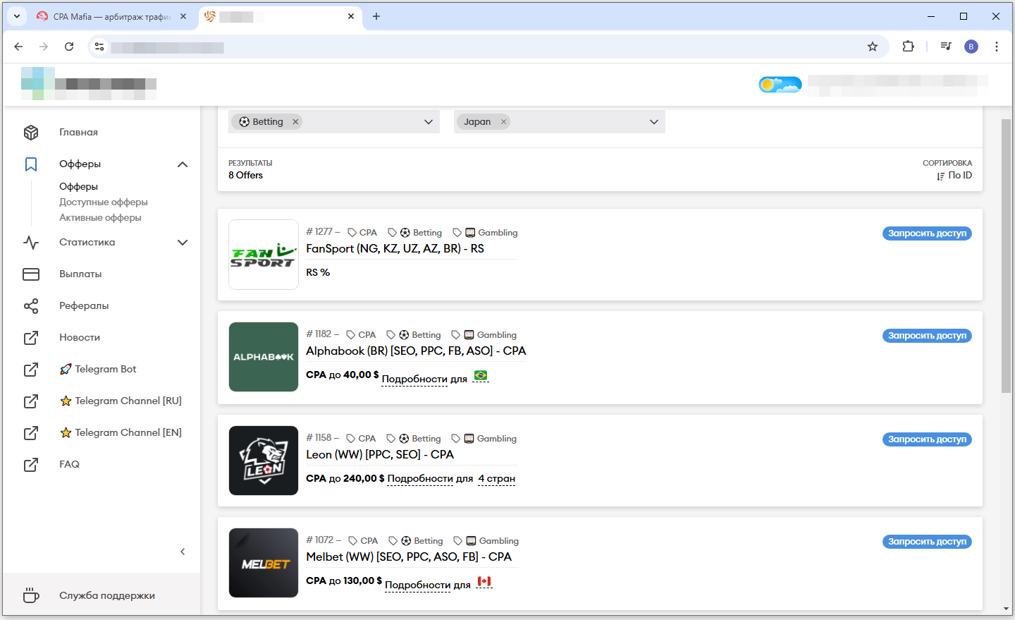Click the bookmark icon beside Офферы

tap(31, 164)
